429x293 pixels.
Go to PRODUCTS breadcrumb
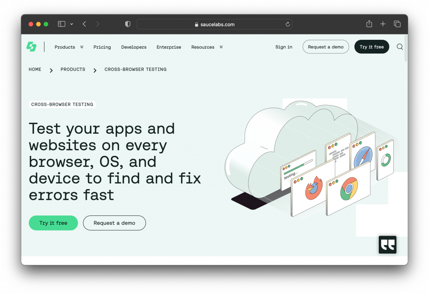tap(73, 69)
